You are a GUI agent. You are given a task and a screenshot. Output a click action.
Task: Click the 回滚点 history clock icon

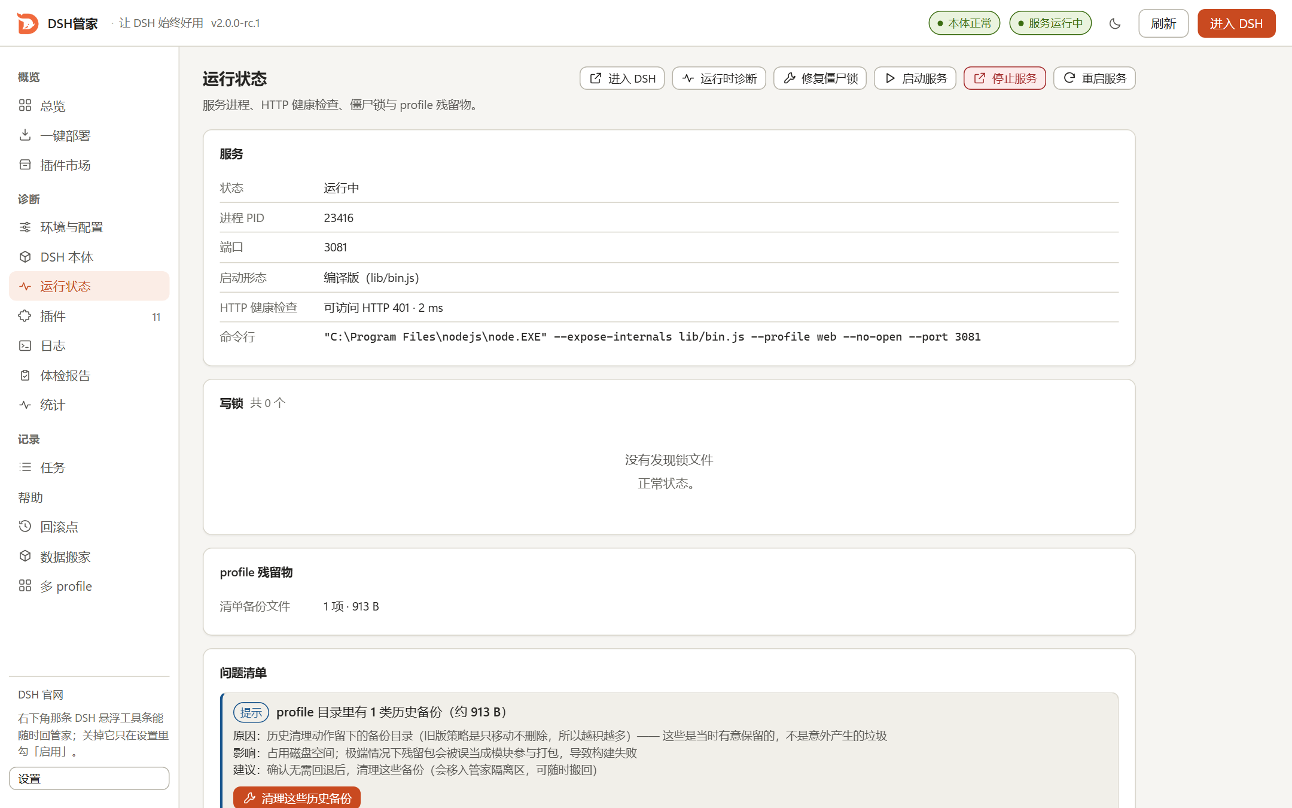[25, 526]
